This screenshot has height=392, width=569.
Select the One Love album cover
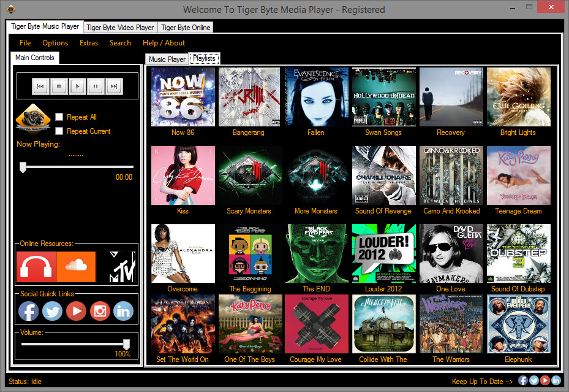click(x=451, y=253)
